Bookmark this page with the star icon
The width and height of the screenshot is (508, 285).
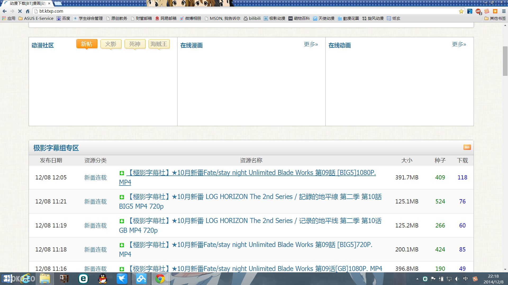click(x=461, y=11)
